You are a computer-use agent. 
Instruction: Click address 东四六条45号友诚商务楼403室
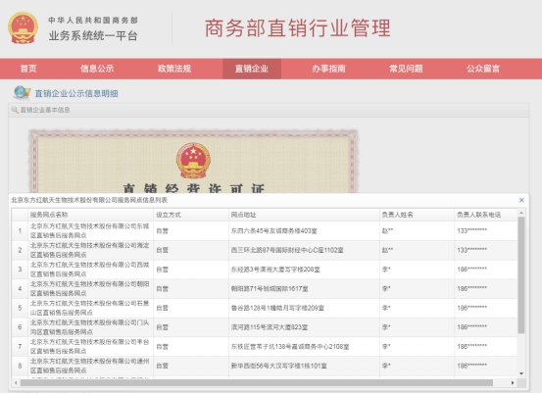[274, 231]
